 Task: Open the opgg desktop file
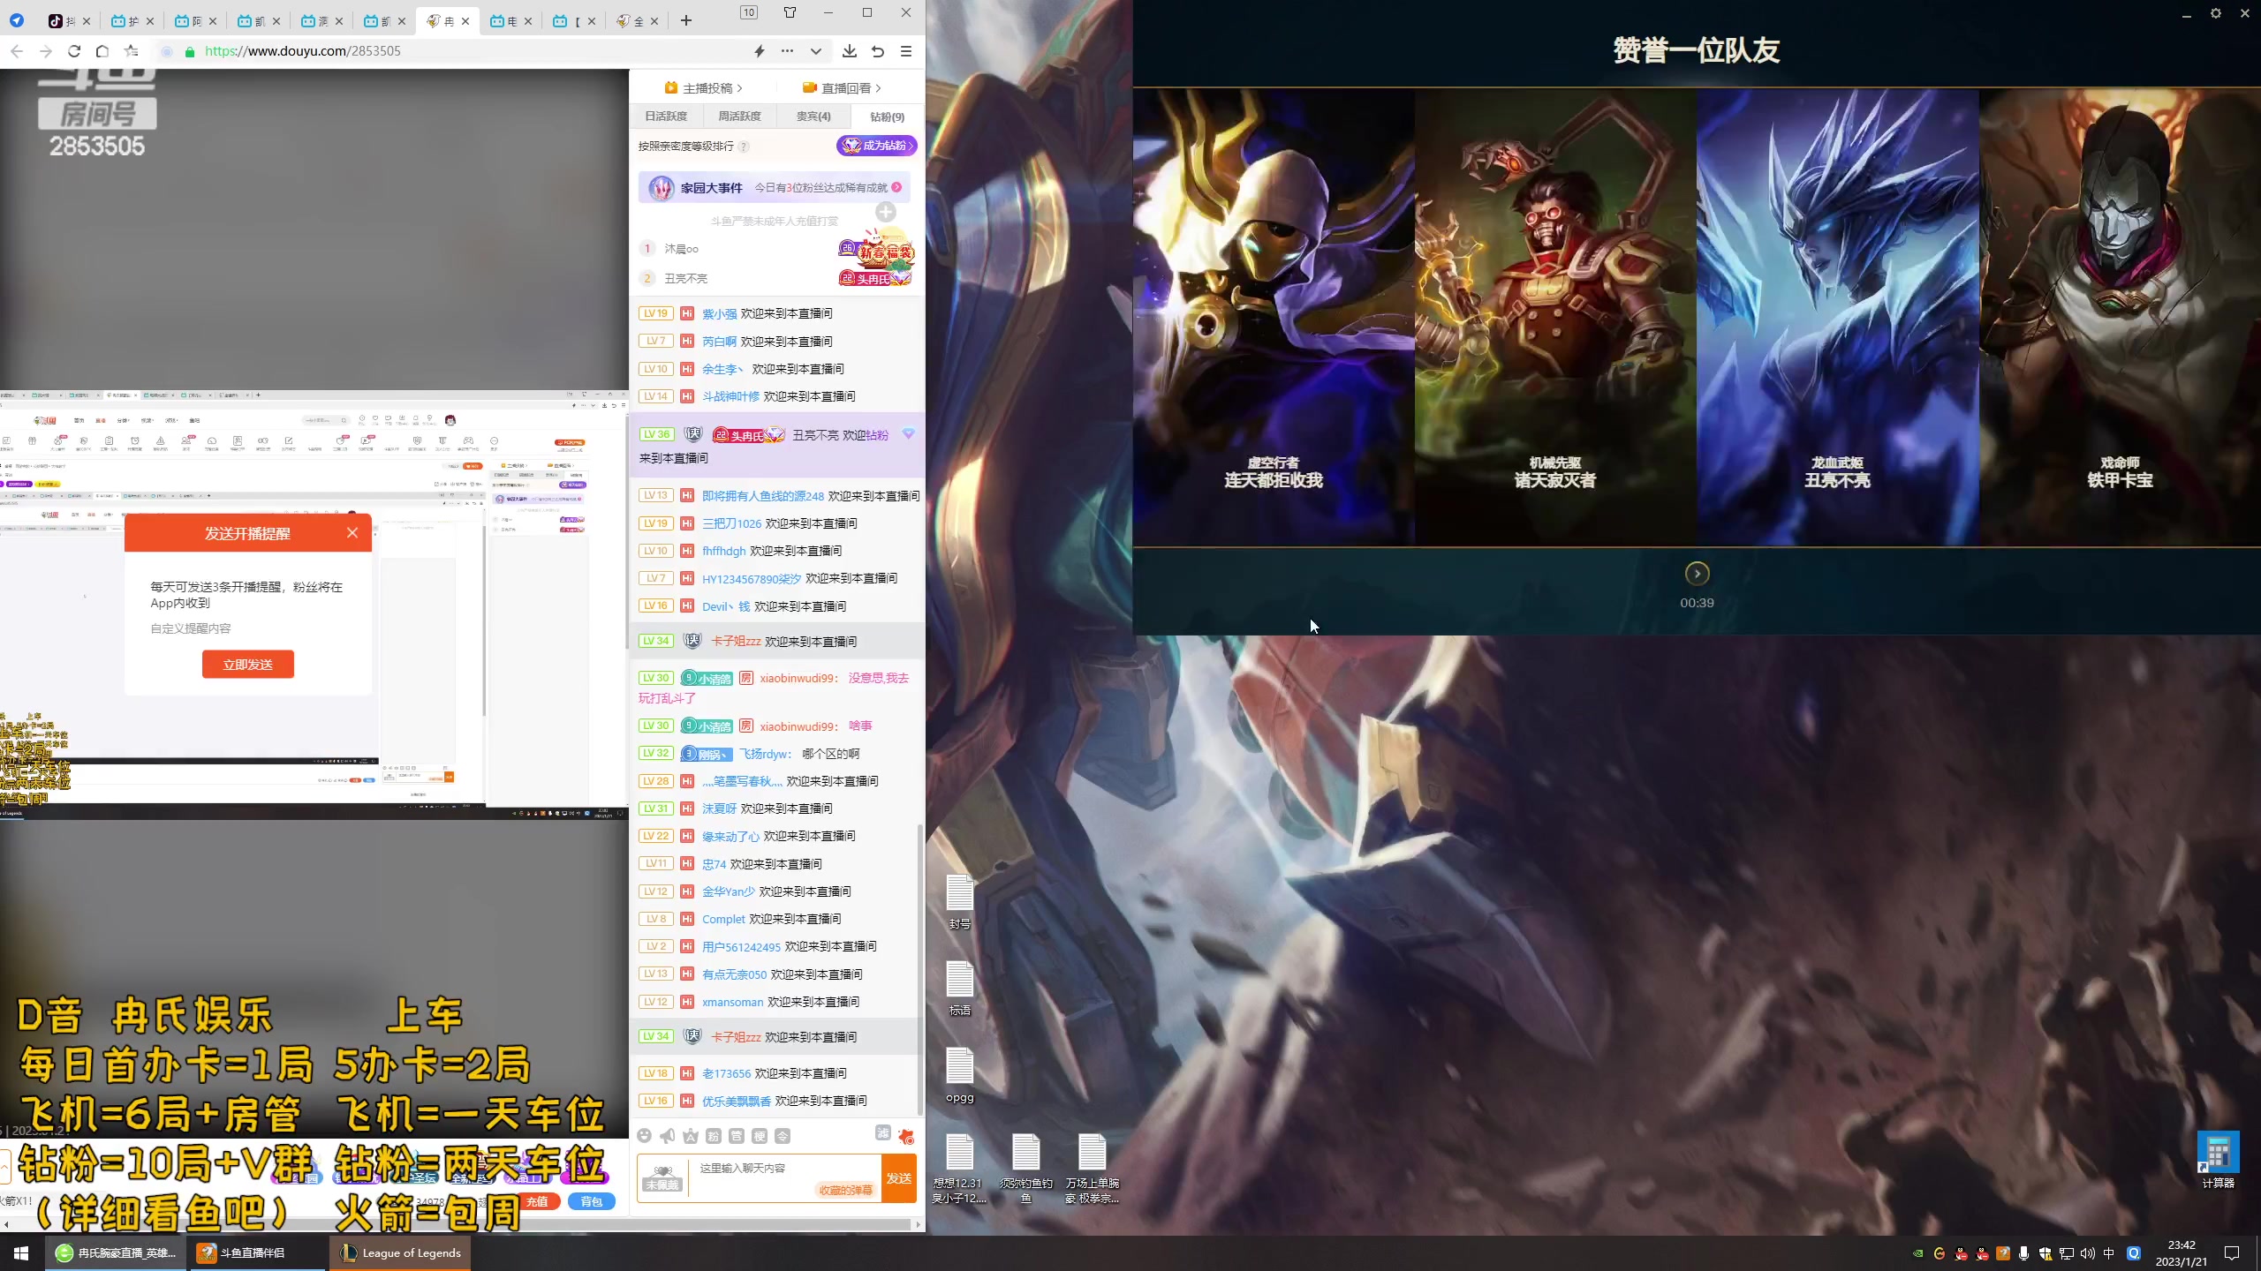[960, 1075]
